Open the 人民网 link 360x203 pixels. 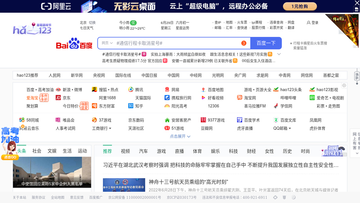tap(54, 75)
